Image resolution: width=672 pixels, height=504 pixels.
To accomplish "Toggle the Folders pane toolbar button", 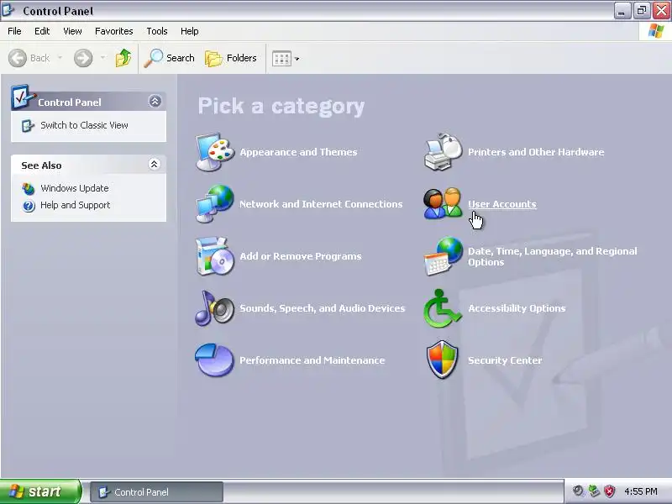I will [231, 58].
